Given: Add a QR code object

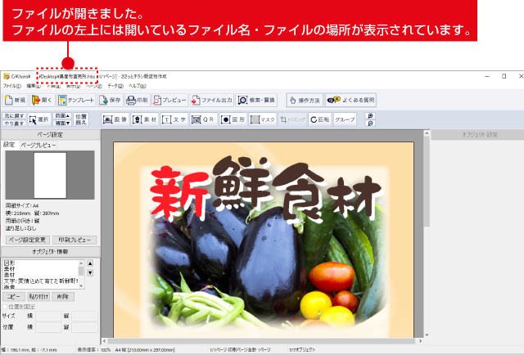Looking at the screenshot, I should [203, 119].
